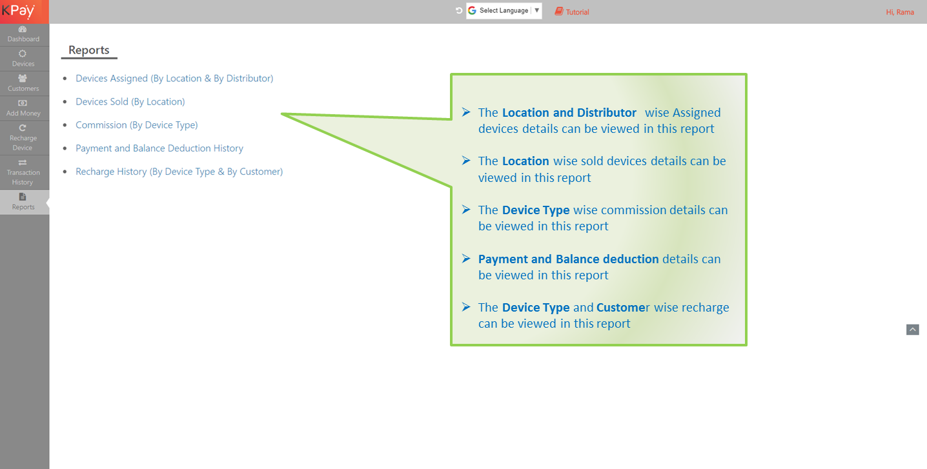The width and height of the screenshot is (927, 469).
Task: Open the Hi, Rama user menu
Action: (x=899, y=12)
